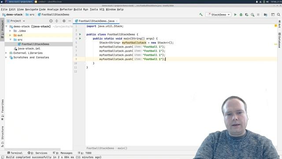Click locate/scroll to source target icon
Viewport: 282px width, 159px height.
[51, 21]
